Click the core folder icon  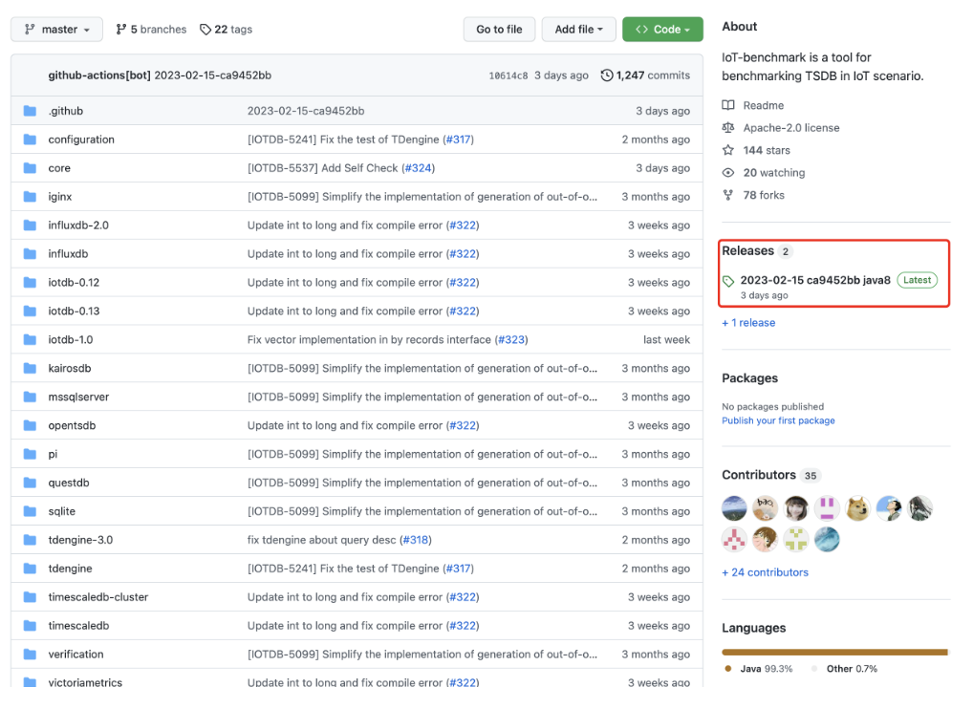(30, 167)
